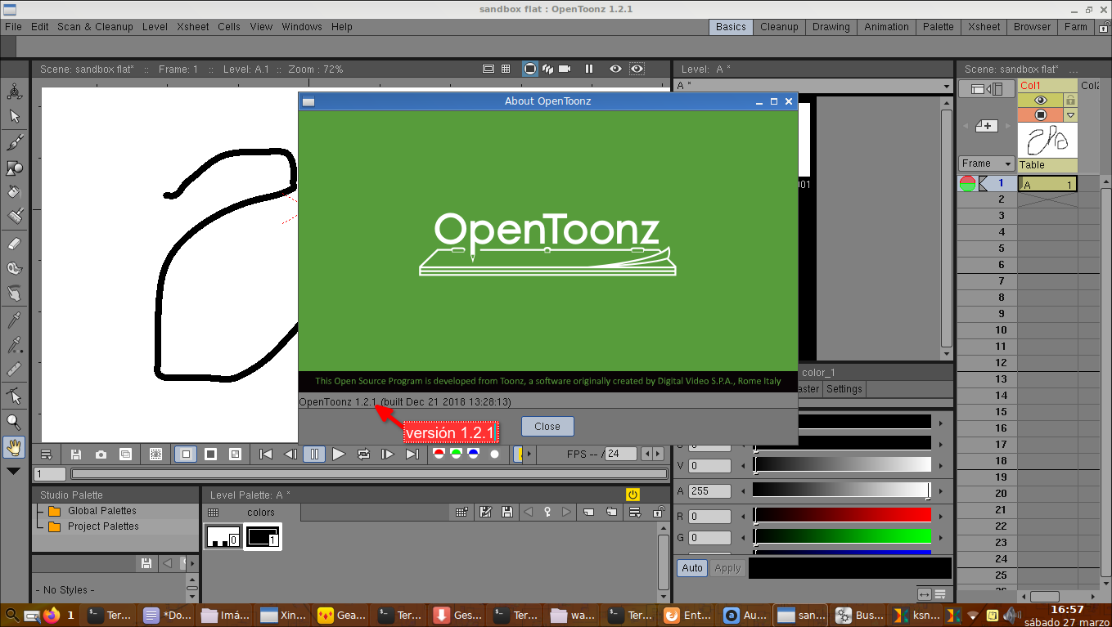The height and width of the screenshot is (627, 1112).
Task: Click the Play button in viewer
Action: 339,454
